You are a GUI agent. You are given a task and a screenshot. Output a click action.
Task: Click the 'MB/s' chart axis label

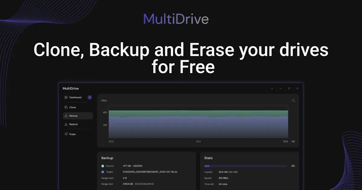tap(104, 100)
